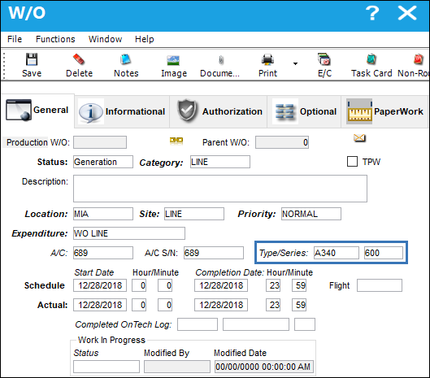Click the Actual start hour field
The width and height of the screenshot is (430, 378).
tap(139, 305)
